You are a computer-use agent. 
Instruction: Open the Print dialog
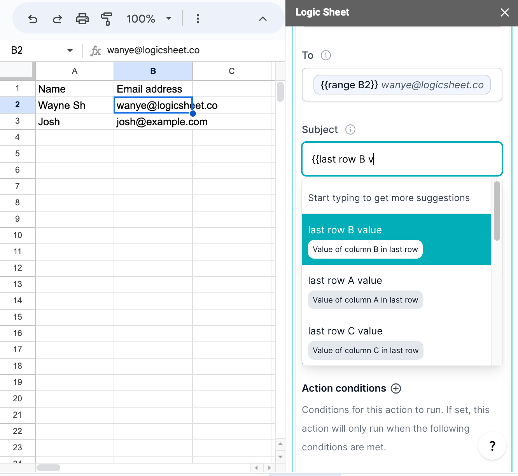(82, 18)
